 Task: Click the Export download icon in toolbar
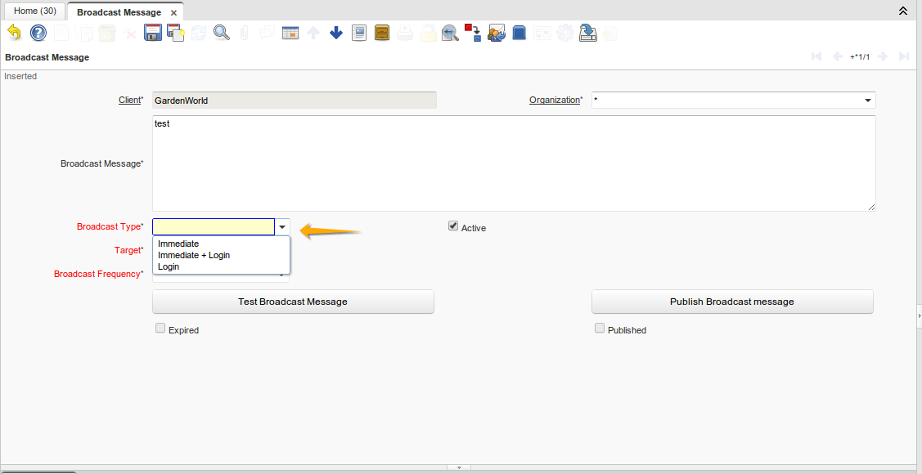click(587, 33)
